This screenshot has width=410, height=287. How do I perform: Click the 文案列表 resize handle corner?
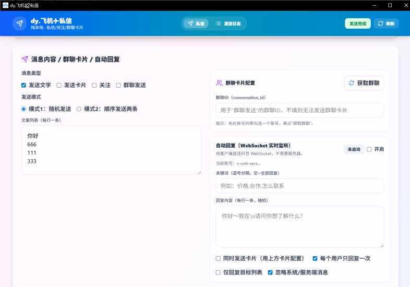199,173
